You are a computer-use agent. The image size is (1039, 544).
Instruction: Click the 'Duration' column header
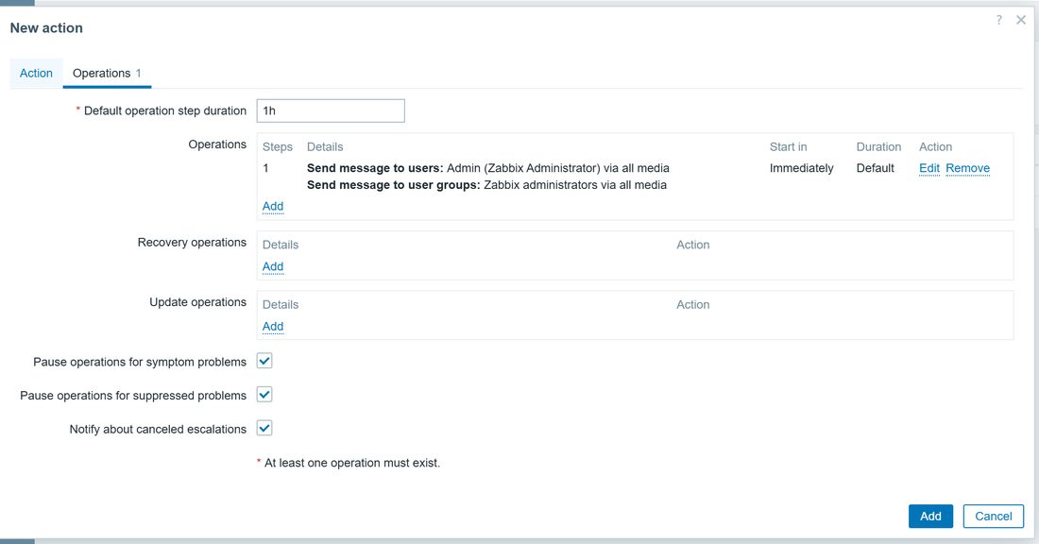(878, 147)
